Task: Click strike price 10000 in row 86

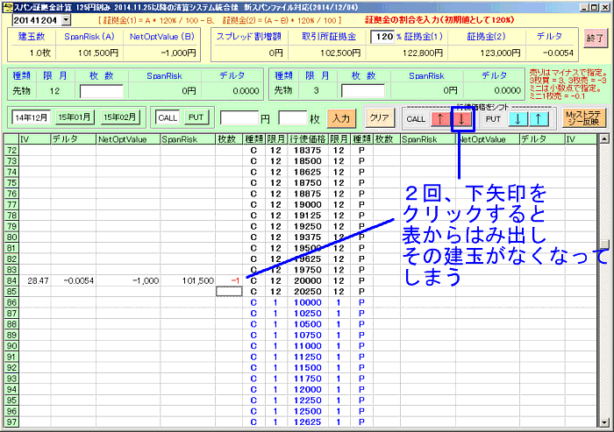Action: pyautogui.click(x=308, y=302)
